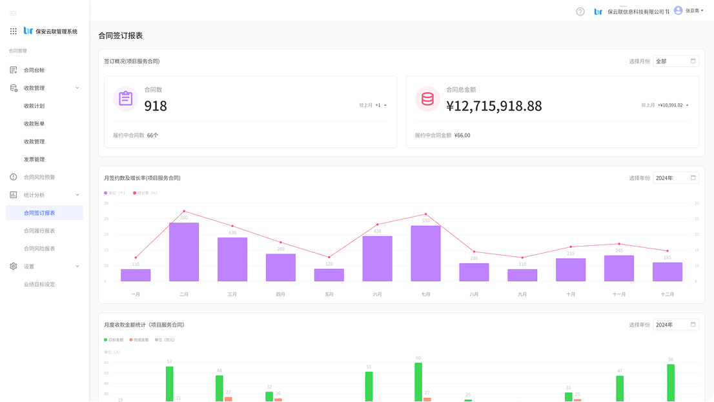Screen dimensions: 714x402
Task: Click the 完成金额 orange legend swatch
Action: pyautogui.click(x=130, y=339)
